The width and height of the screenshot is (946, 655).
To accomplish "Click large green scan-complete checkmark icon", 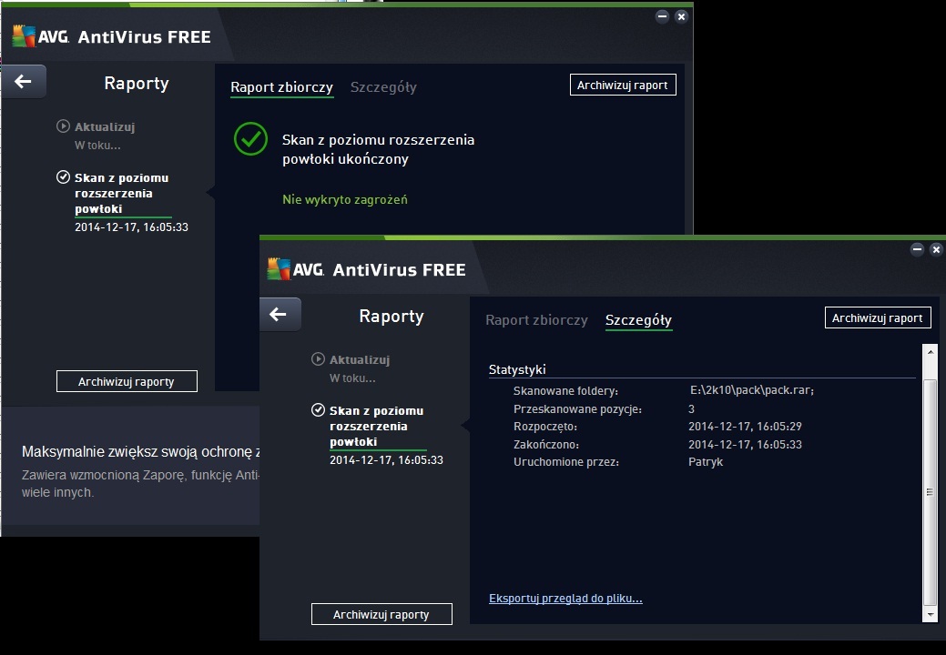I will click(251, 138).
